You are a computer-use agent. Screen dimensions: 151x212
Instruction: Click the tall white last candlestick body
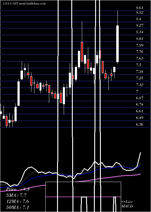click(117, 44)
